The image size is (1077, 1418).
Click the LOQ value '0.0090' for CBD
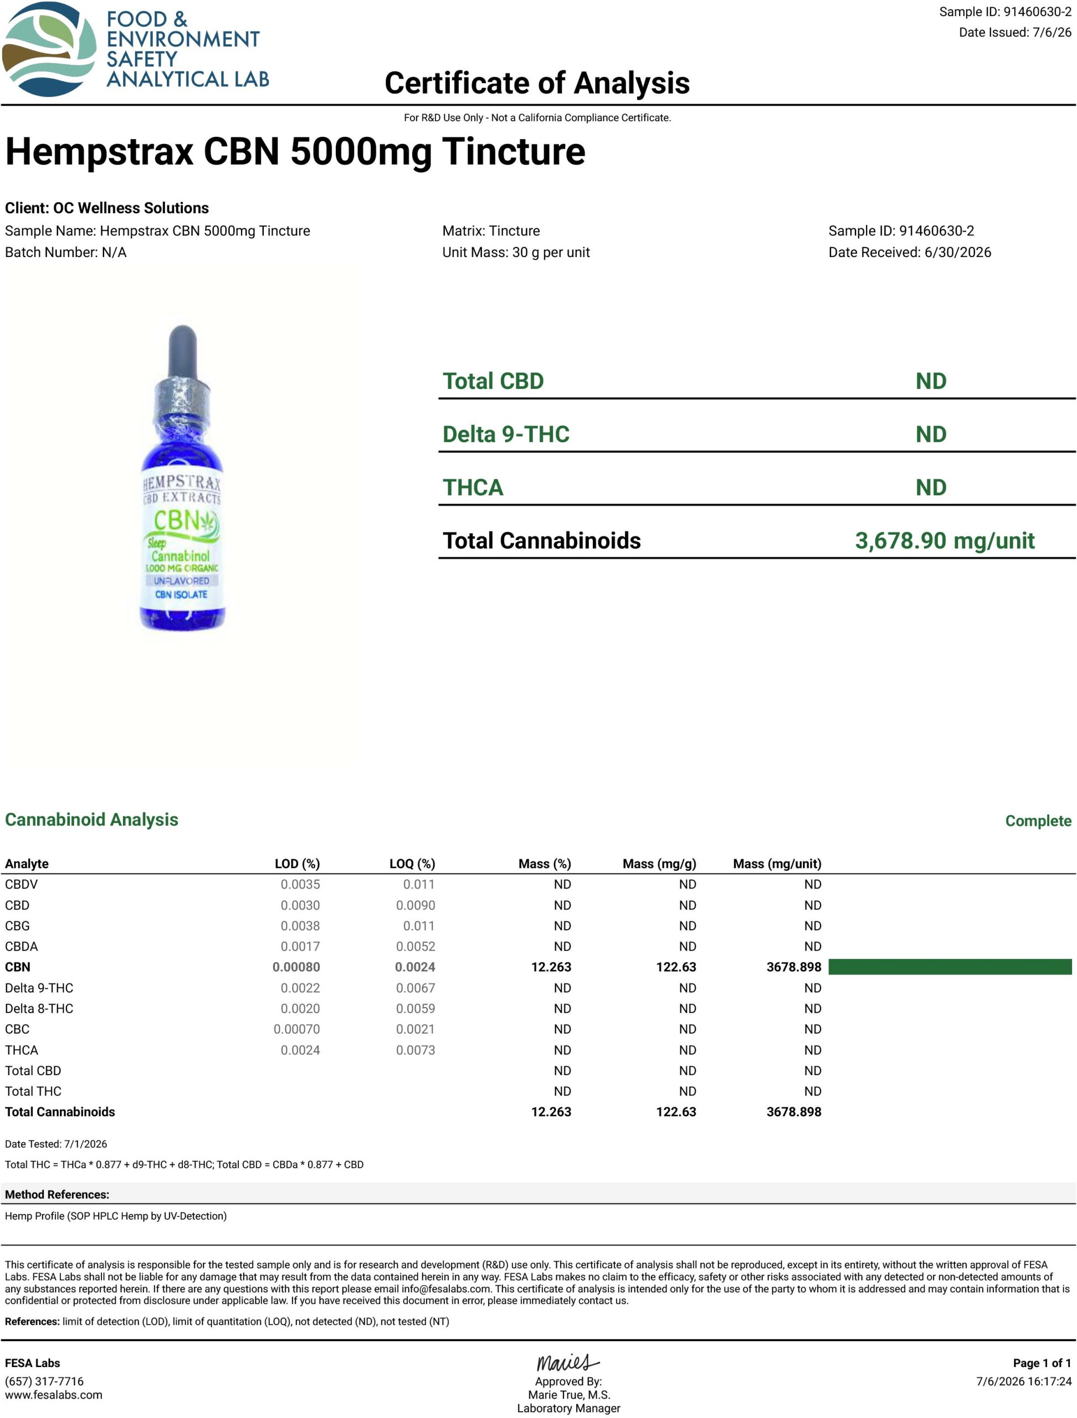coord(416,906)
